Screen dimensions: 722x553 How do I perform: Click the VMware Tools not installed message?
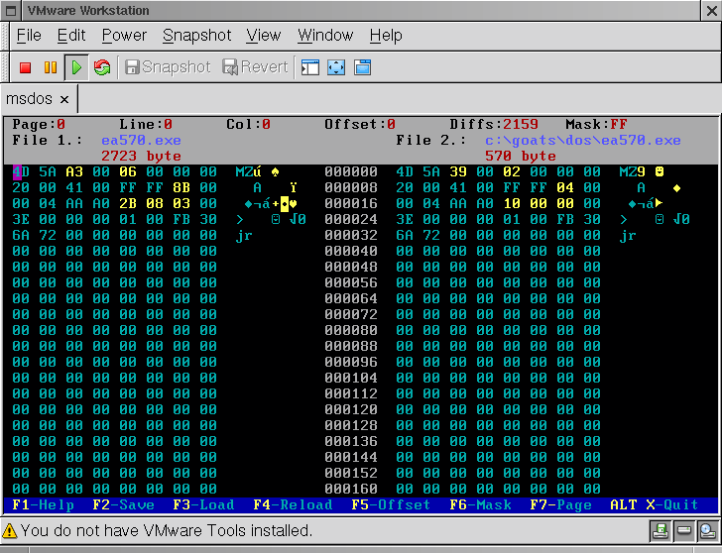pos(167,531)
